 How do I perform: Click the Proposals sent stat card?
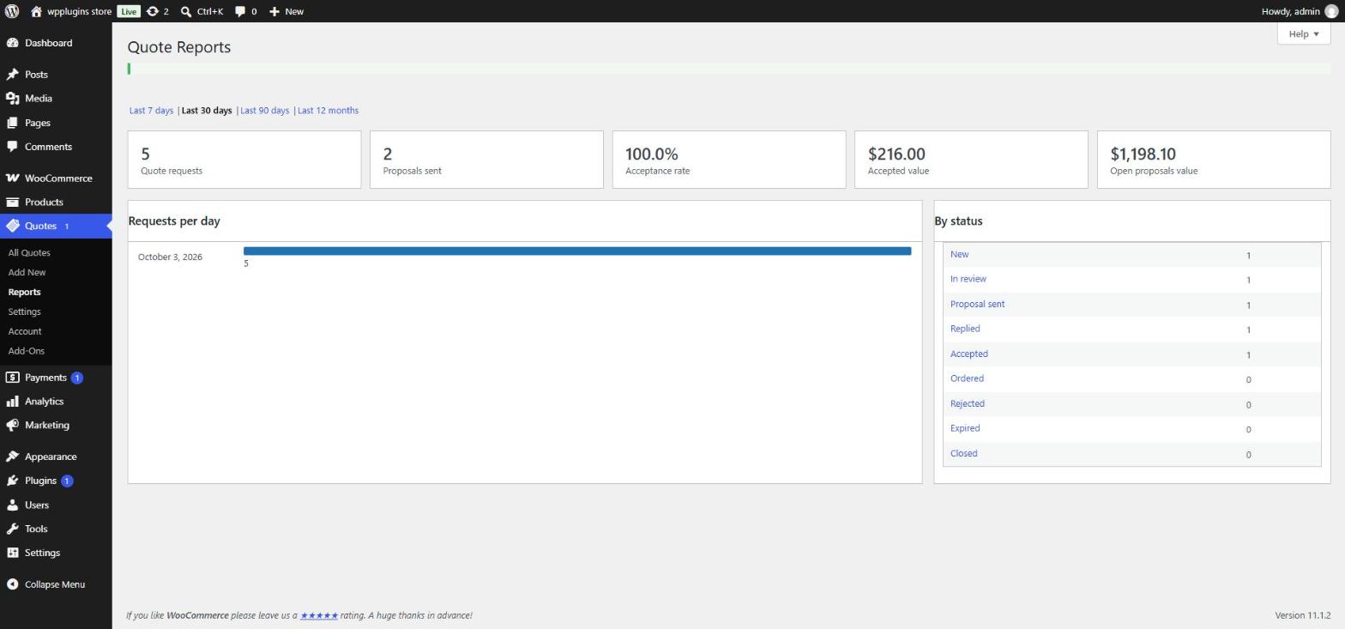pyautogui.click(x=486, y=160)
